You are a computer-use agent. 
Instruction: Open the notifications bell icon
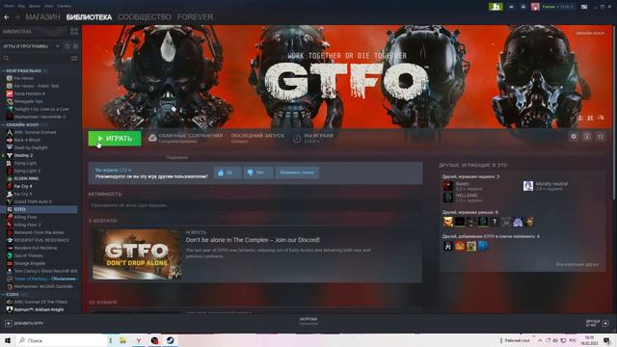click(x=523, y=7)
